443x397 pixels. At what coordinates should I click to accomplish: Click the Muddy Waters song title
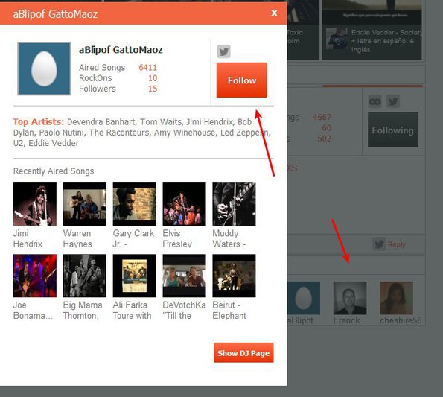pyautogui.click(x=229, y=238)
